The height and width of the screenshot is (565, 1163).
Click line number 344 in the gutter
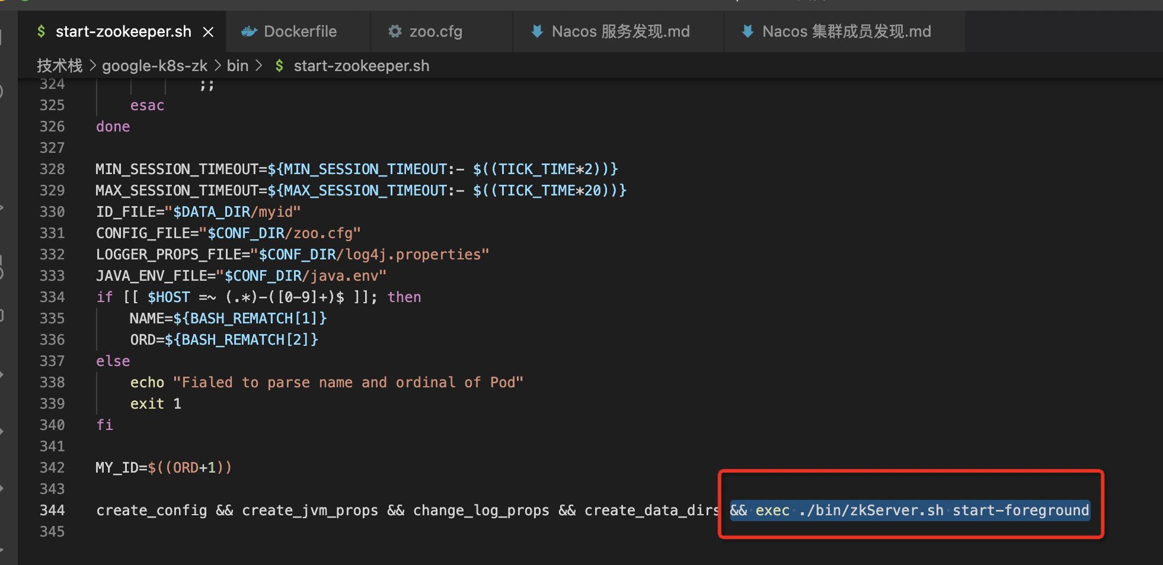coord(52,510)
